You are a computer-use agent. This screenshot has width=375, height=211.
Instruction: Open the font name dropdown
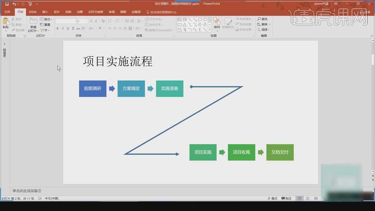[x=75, y=21]
